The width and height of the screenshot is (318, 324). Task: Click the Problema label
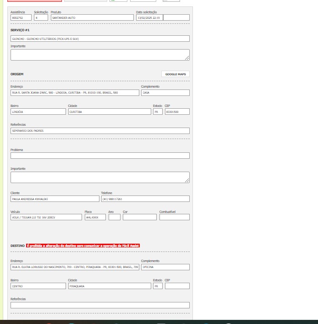pyautogui.click(x=16, y=150)
